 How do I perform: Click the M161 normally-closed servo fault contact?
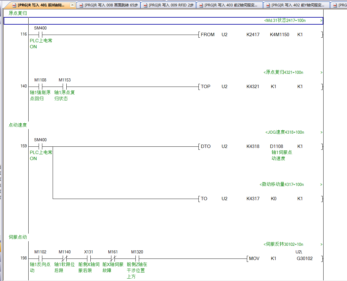113,259
